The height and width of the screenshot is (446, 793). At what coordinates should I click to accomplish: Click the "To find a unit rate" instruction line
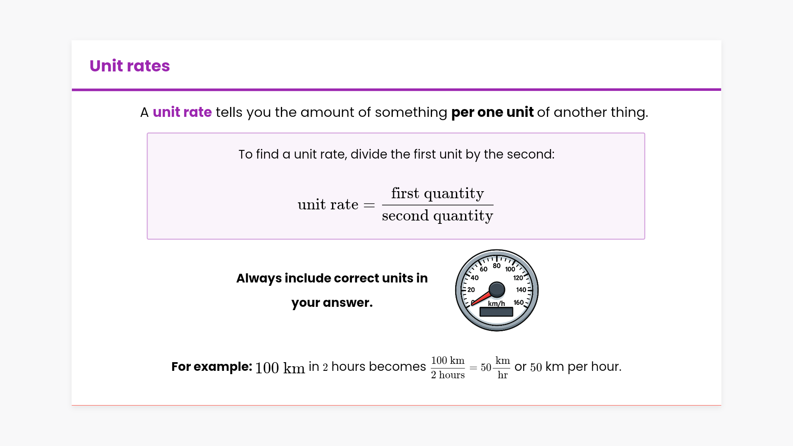tap(396, 154)
